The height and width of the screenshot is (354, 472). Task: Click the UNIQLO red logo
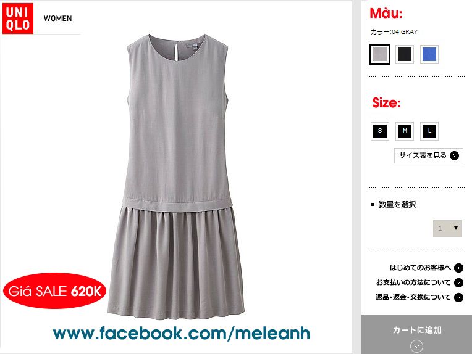[18, 19]
